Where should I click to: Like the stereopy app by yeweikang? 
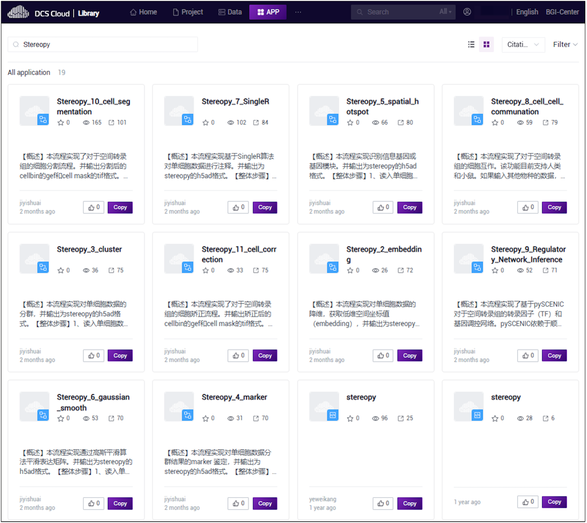[383, 504]
